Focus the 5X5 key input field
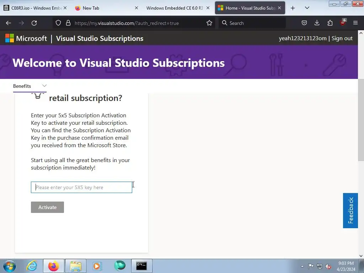The image size is (364, 273). (81, 187)
